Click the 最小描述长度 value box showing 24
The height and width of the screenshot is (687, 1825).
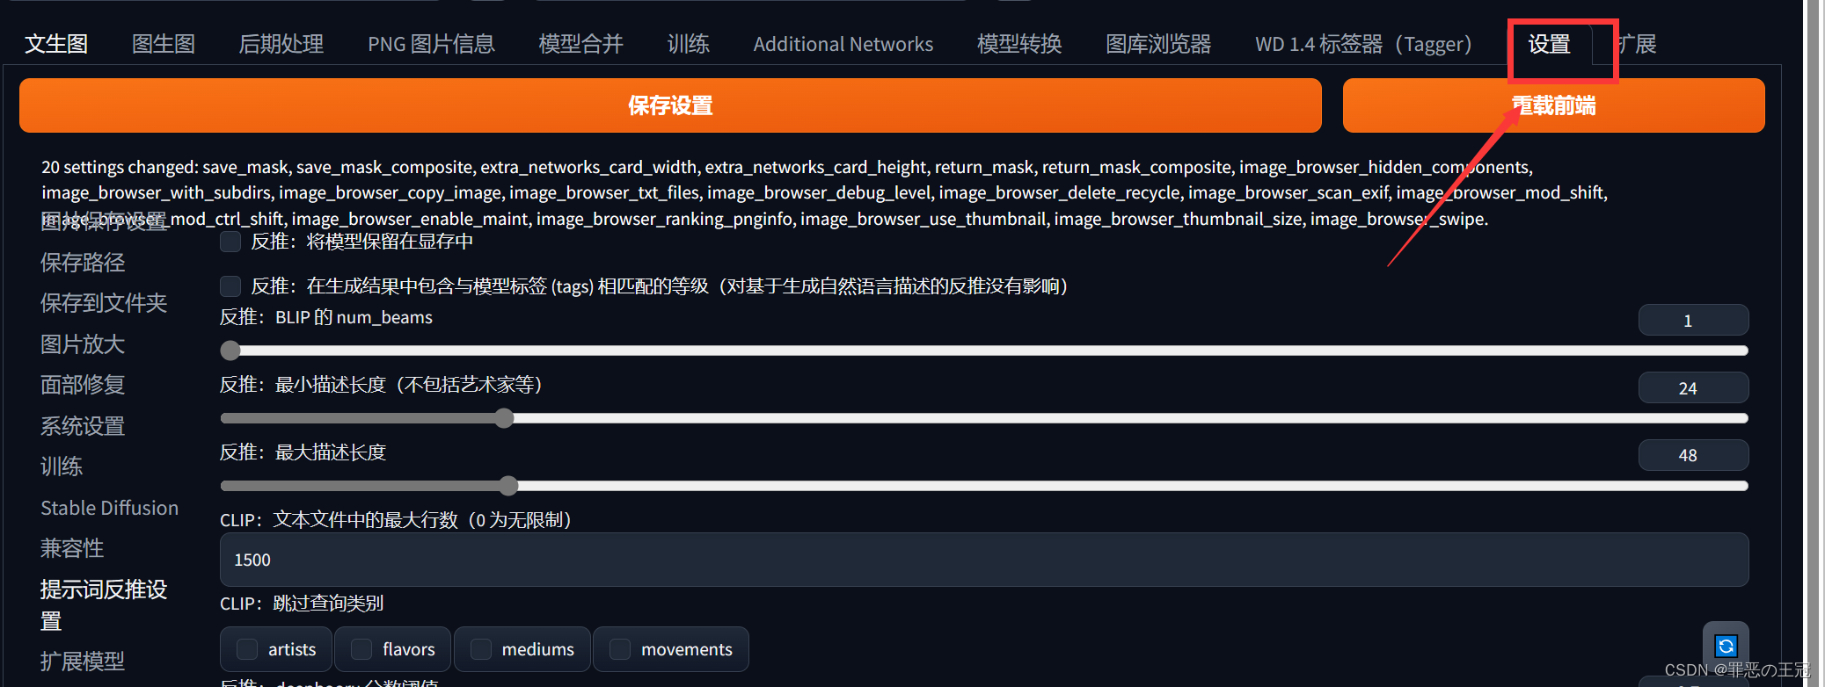pyautogui.click(x=1693, y=387)
